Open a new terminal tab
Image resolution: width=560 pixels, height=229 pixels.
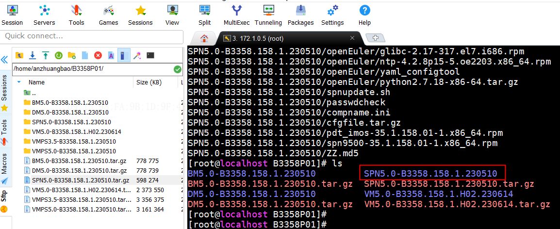(x=375, y=38)
